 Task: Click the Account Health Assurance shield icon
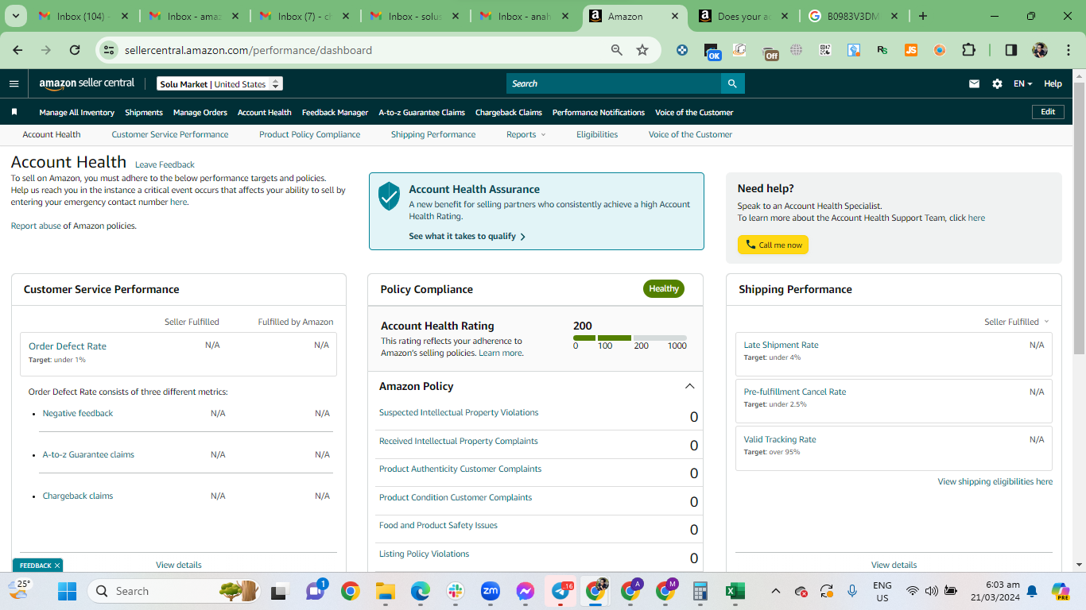point(389,195)
